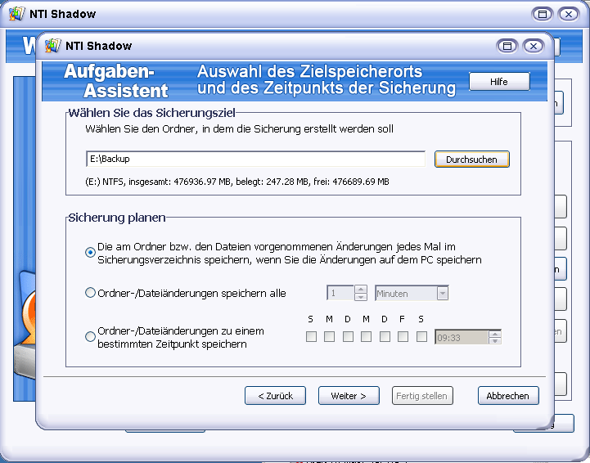This screenshot has width=590, height=463.
Task: Decrease interval value with down arrow
Action: (361, 297)
